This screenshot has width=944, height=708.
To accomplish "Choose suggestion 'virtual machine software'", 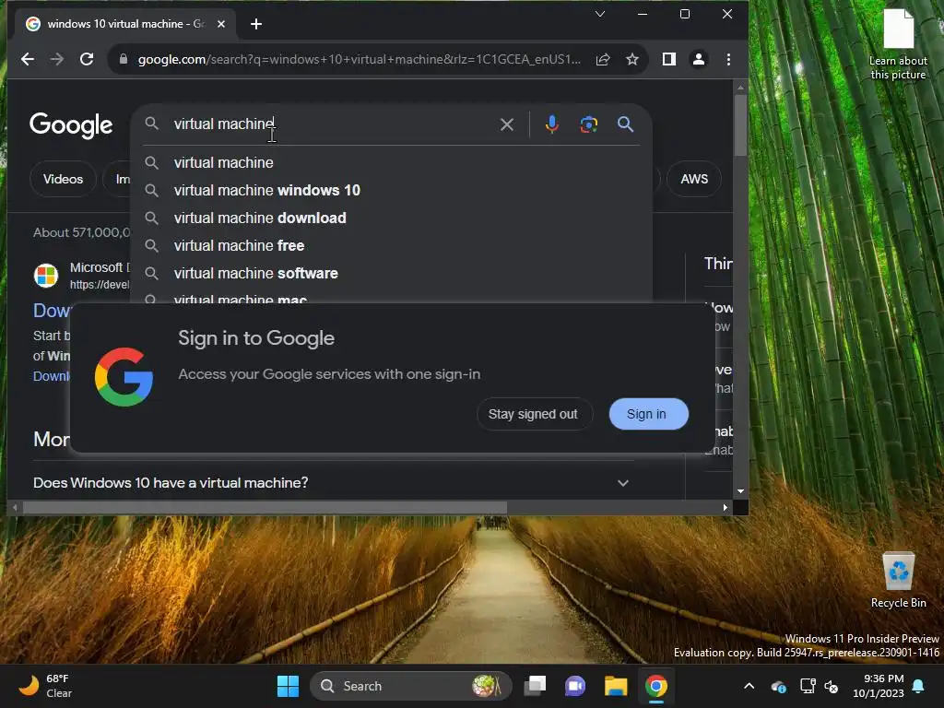I will [391, 273].
